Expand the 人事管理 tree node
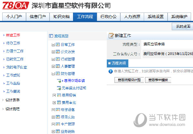The width and height of the screenshot is (193, 134). [53, 67]
